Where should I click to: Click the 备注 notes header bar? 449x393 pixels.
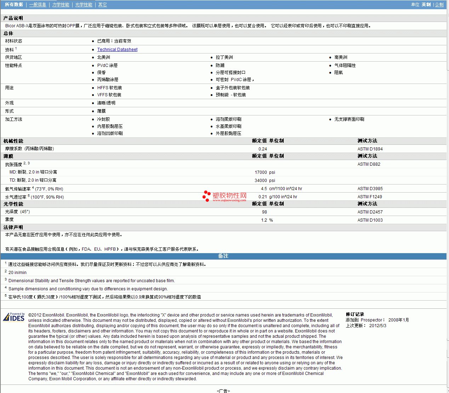[x=223, y=256]
